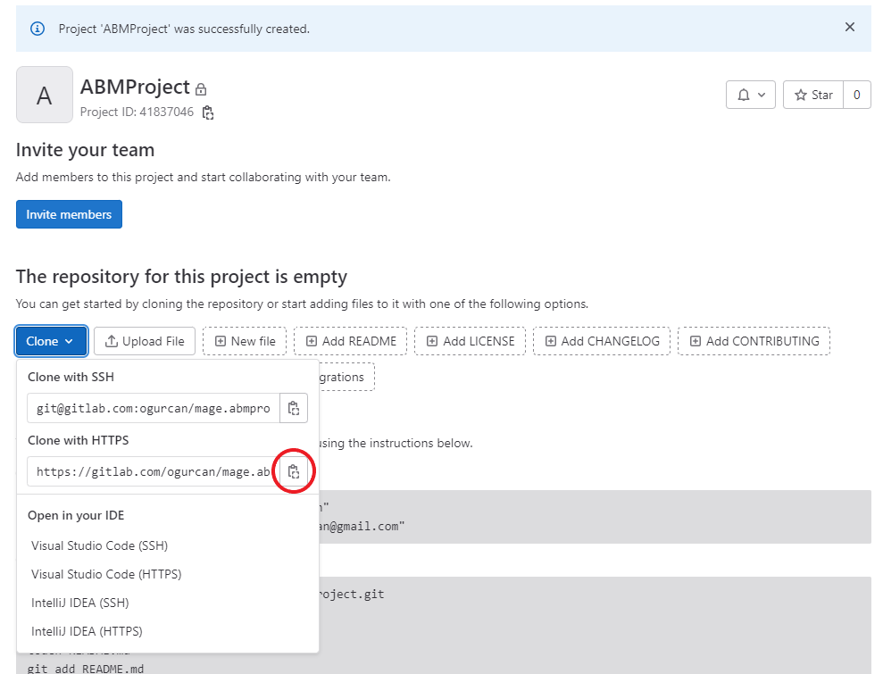Screen dimensions: 883x674
Task: Copy the SSH clone URL
Action: click(294, 408)
